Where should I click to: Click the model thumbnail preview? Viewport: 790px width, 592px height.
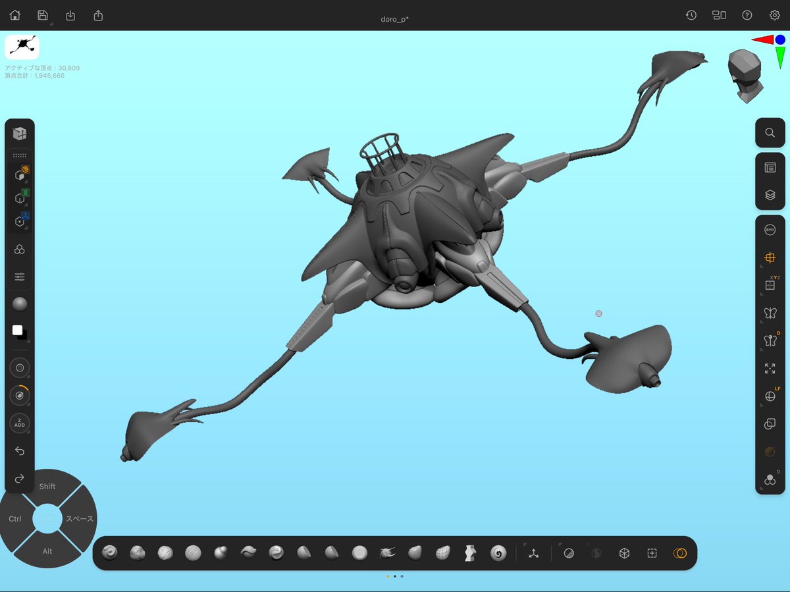(x=22, y=47)
